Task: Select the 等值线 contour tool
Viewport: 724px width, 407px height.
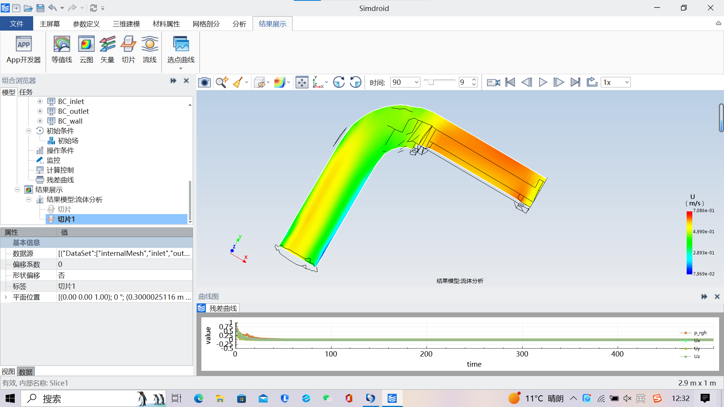Action: tap(62, 50)
